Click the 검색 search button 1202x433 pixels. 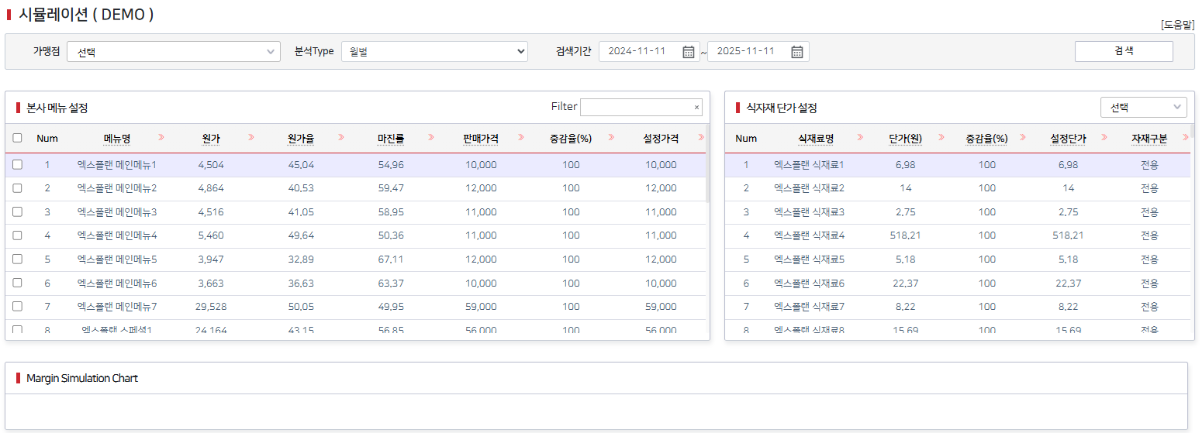tap(1123, 51)
